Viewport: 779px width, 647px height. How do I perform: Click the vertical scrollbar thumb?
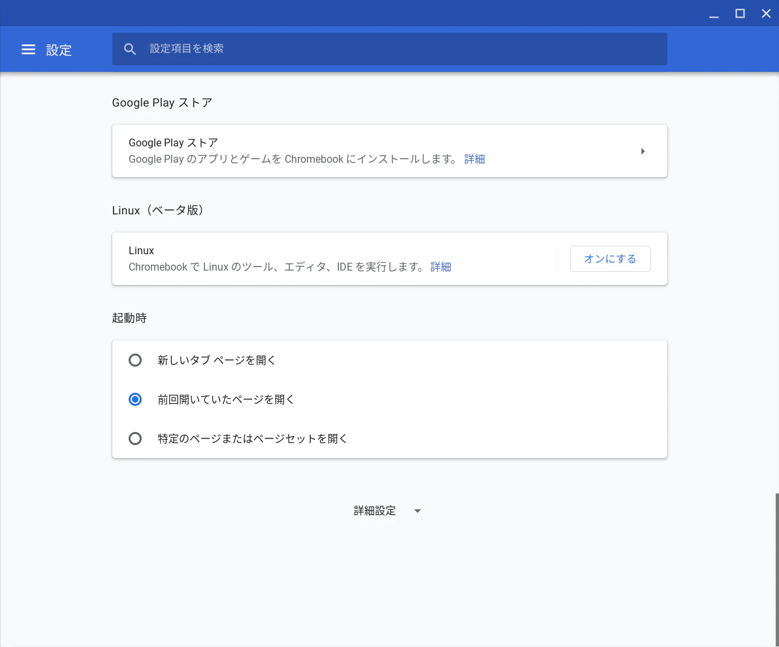click(x=777, y=569)
